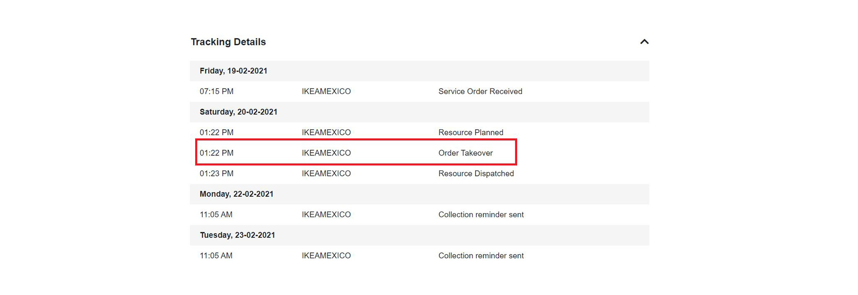Viewport: 858px width, 295px height.
Task: Open the Resource Dispatched event
Action: pos(476,173)
